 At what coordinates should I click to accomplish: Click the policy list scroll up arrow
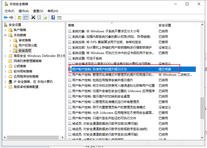point(202,25)
